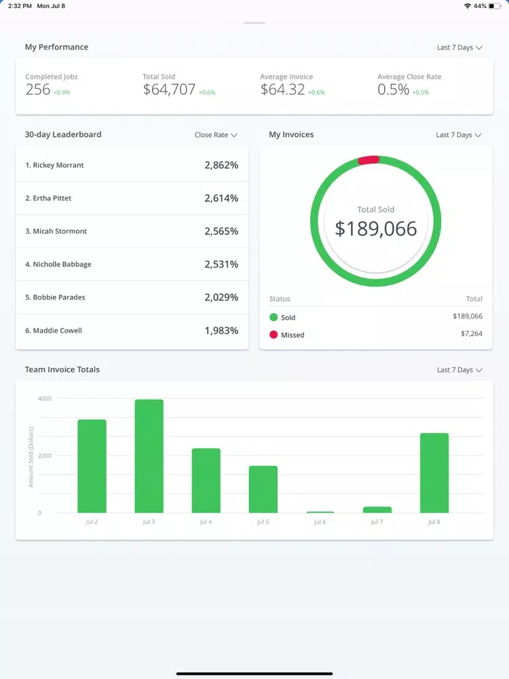
Task: Expand the Close Rate leaderboard filter
Action: [216, 135]
